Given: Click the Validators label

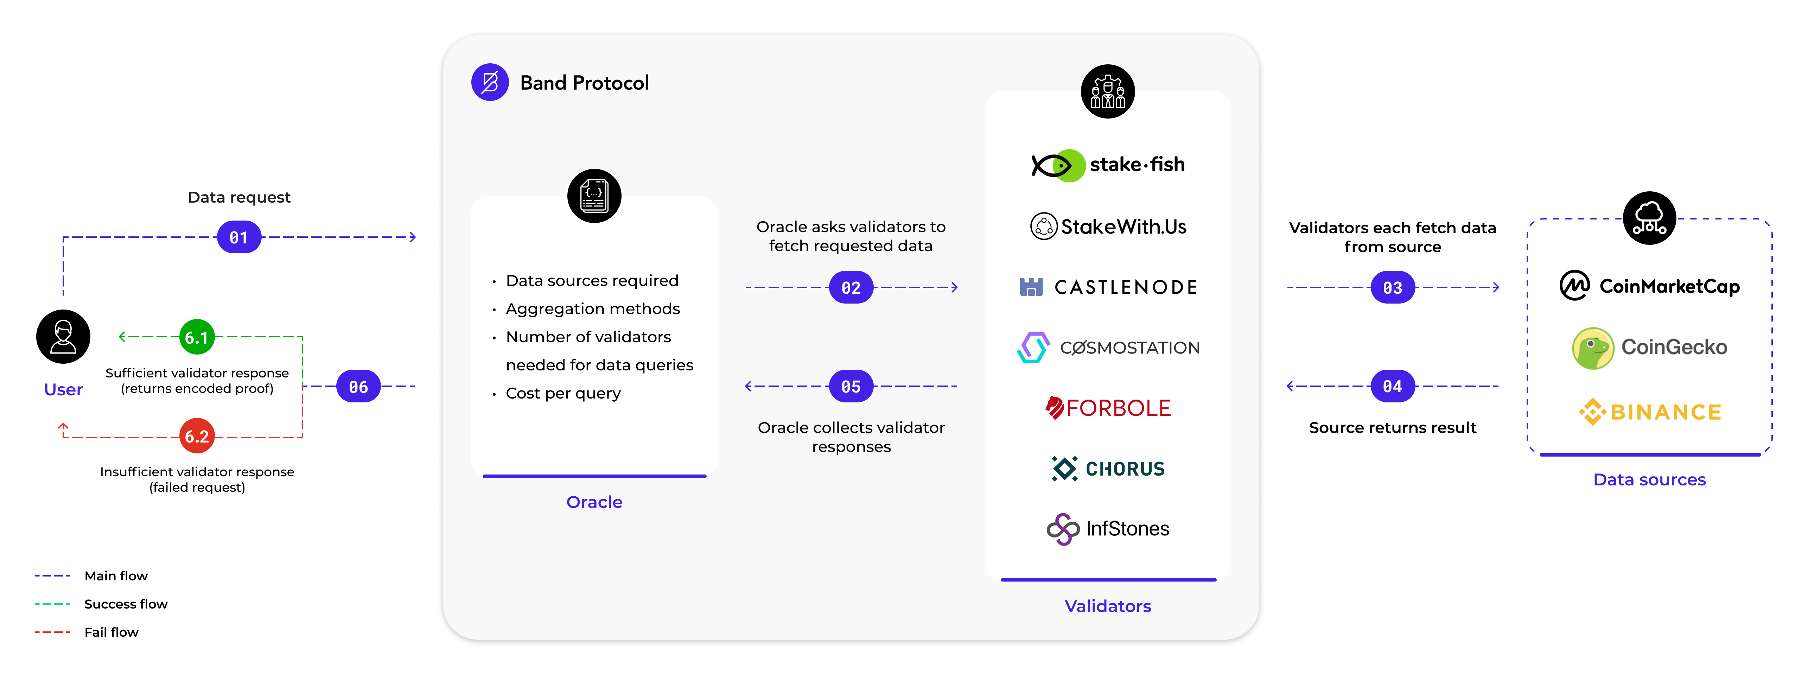Looking at the screenshot, I should (1108, 606).
